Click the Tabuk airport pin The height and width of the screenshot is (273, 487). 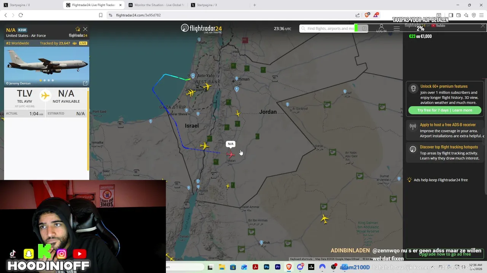[261, 242]
